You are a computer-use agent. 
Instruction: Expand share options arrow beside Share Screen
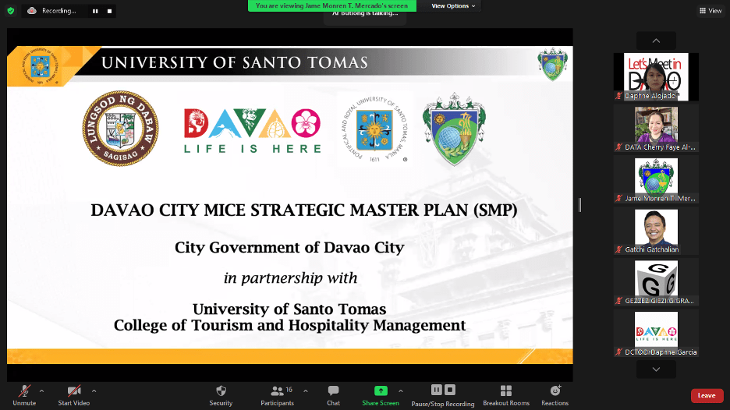401,391
